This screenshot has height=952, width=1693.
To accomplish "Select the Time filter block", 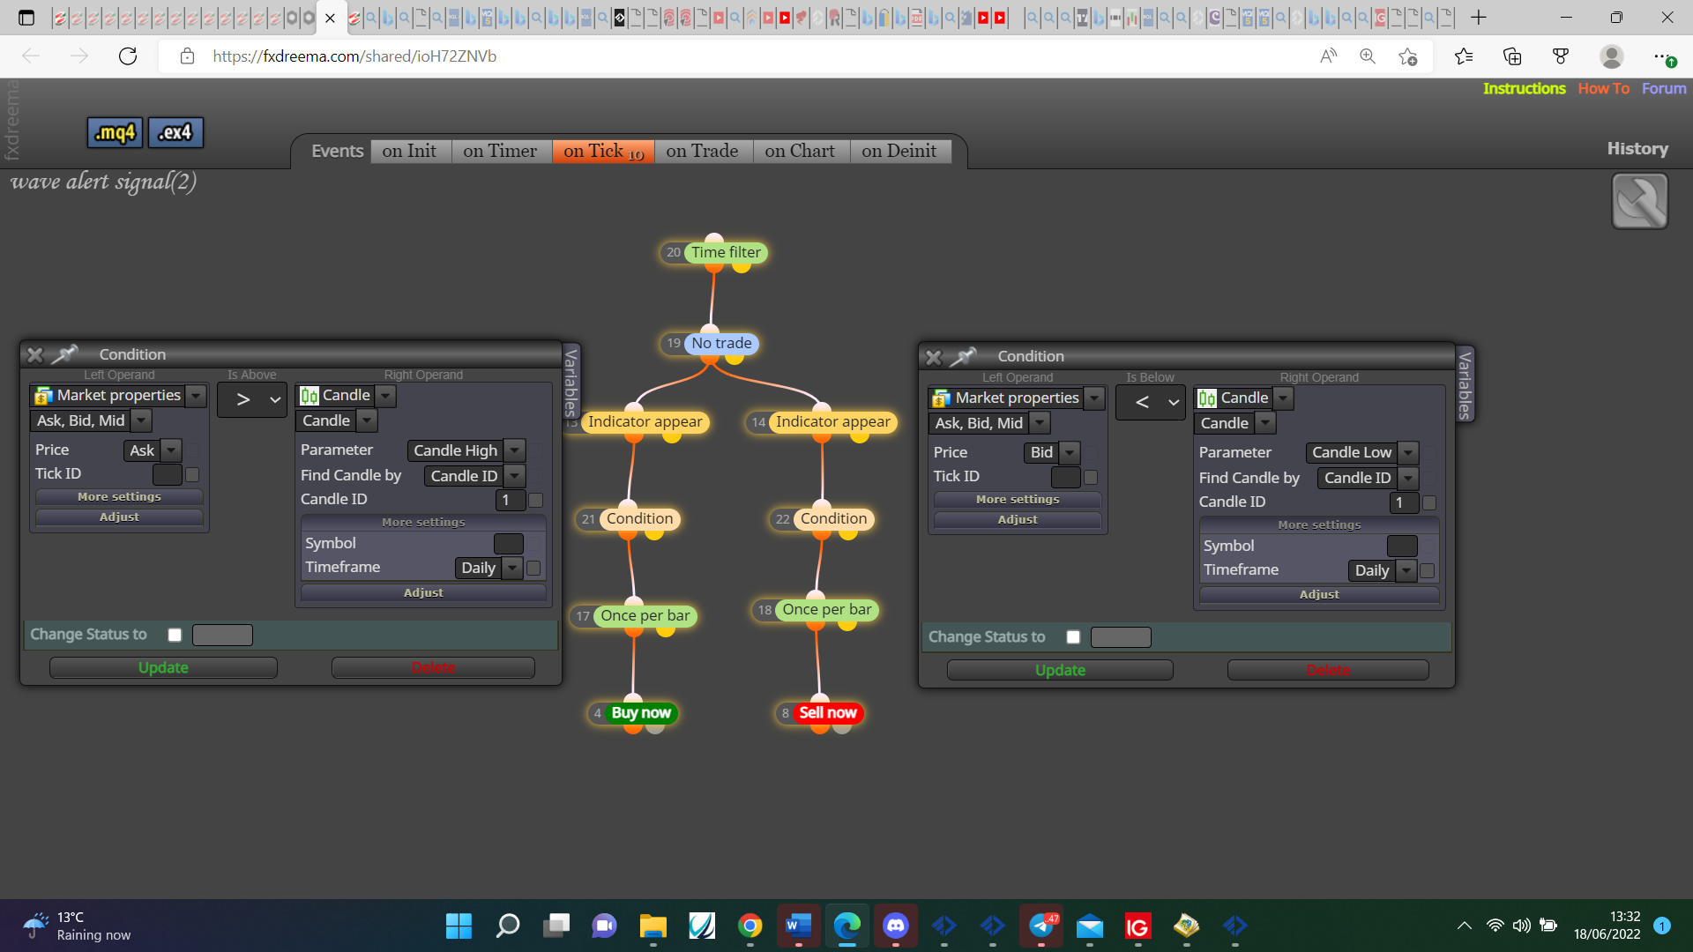I will 726,253.
